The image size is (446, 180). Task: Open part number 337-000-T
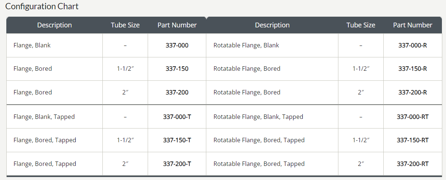177,117
